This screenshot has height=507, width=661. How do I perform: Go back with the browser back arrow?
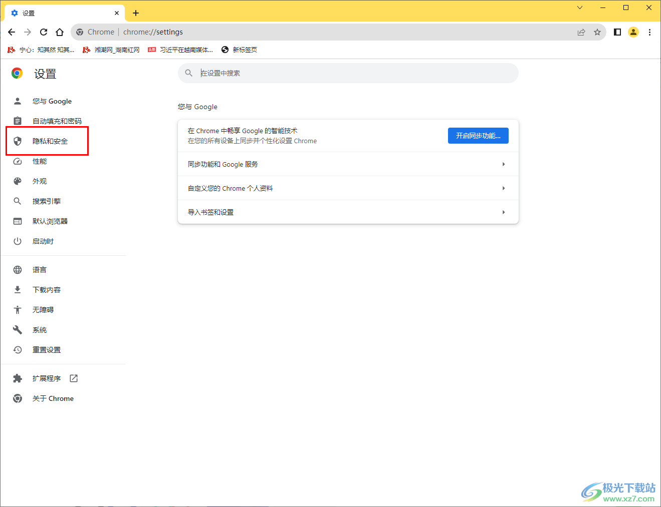12,32
